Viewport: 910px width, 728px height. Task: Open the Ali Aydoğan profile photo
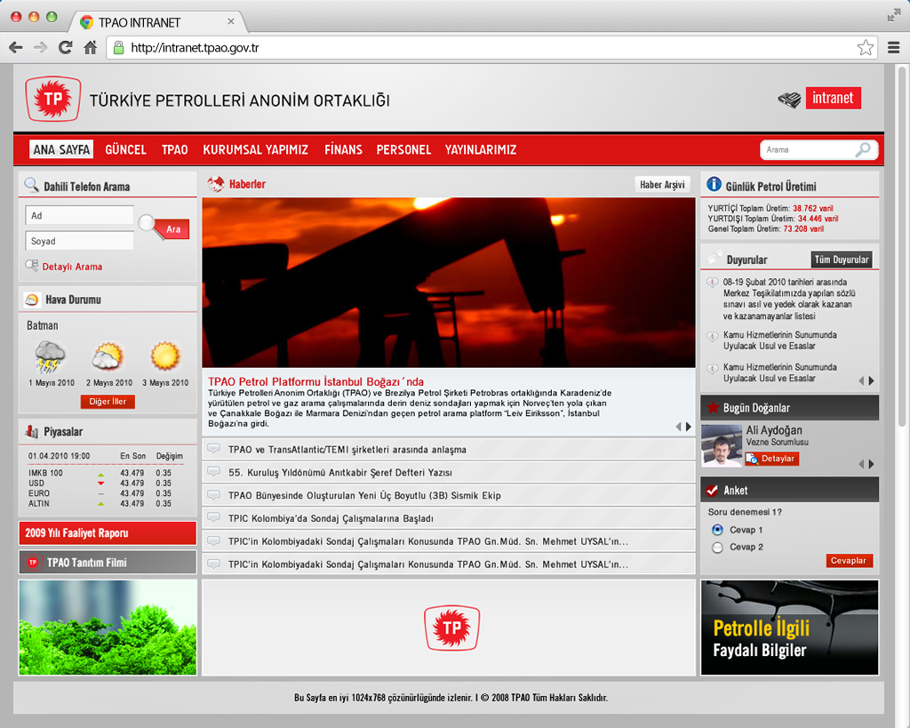tap(722, 445)
